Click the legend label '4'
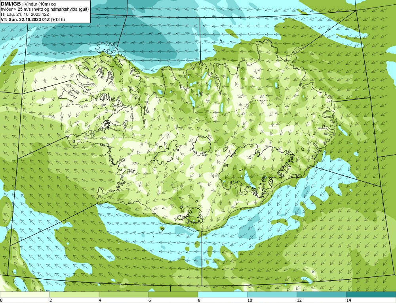The height and width of the screenshot is (303, 396). (x=100, y=300)
